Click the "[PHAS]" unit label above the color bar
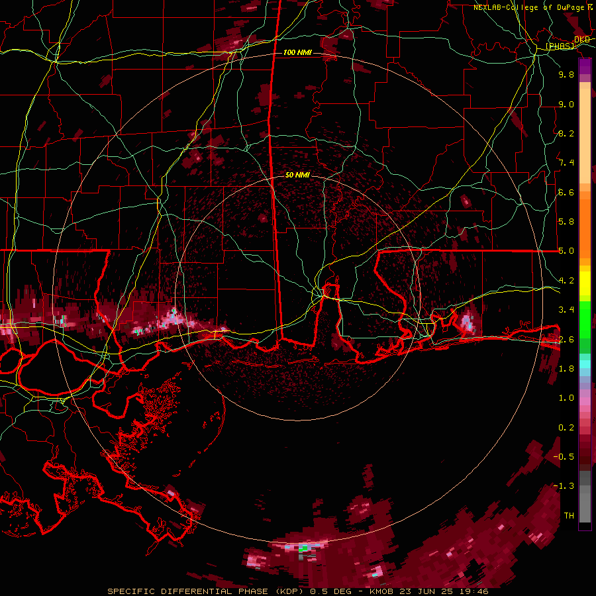The width and height of the screenshot is (596, 596). (560, 46)
